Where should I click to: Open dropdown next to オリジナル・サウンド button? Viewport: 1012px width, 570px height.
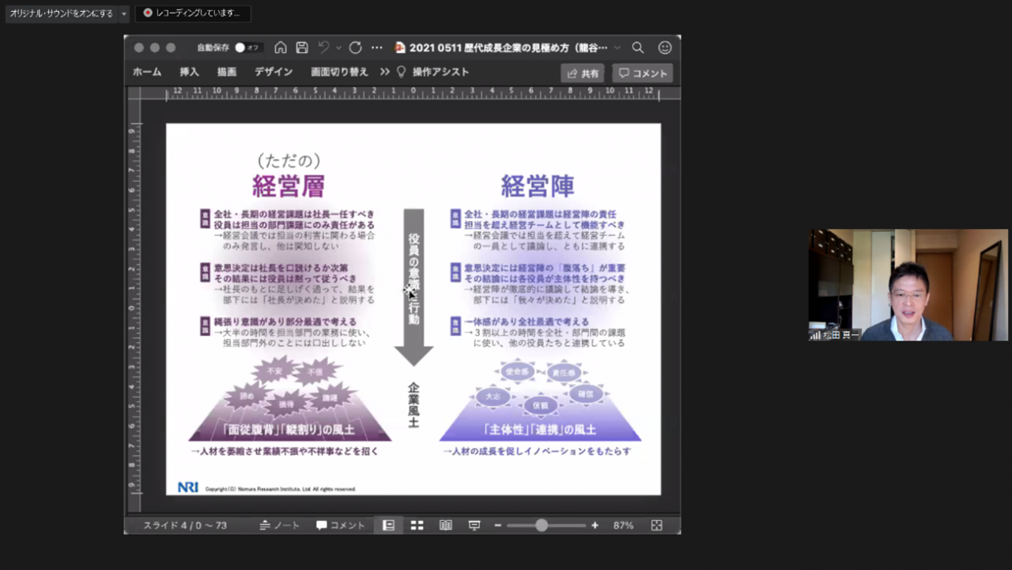click(124, 13)
